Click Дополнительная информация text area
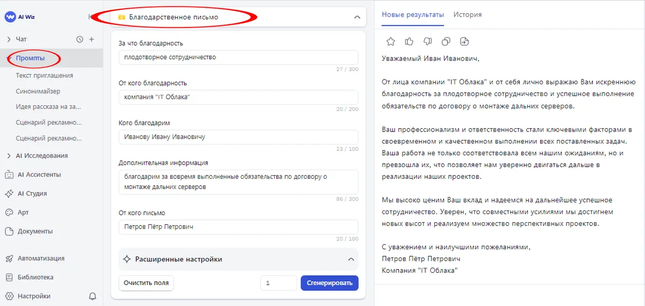The height and width of the screenshot is (306, 645). [238, 182]
